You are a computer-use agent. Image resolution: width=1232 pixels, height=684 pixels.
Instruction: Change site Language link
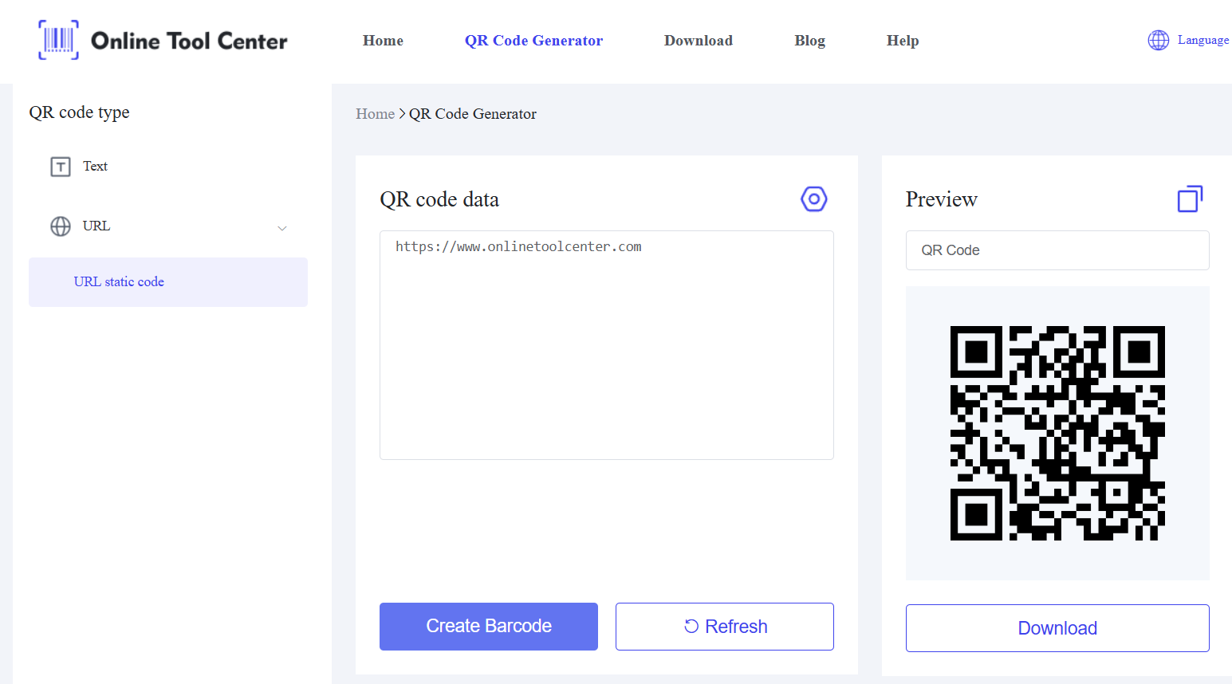coord(1202,40)
